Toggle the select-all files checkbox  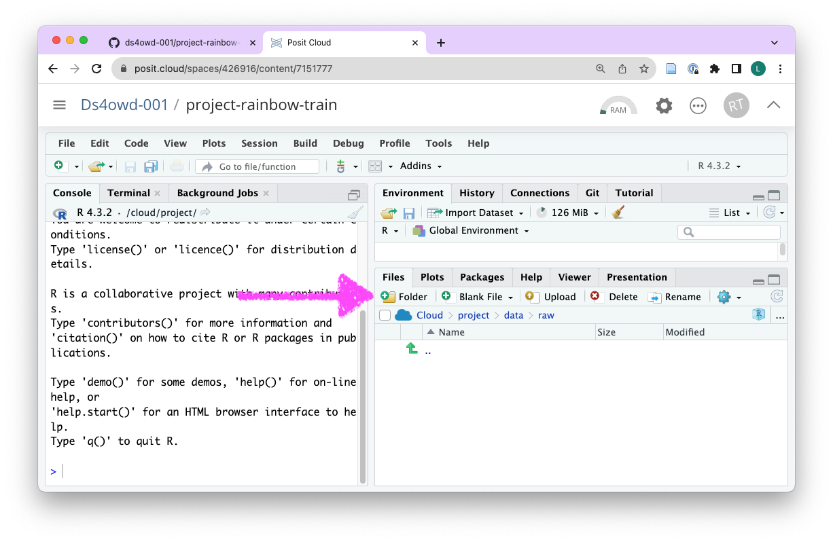tap(385, 315)
